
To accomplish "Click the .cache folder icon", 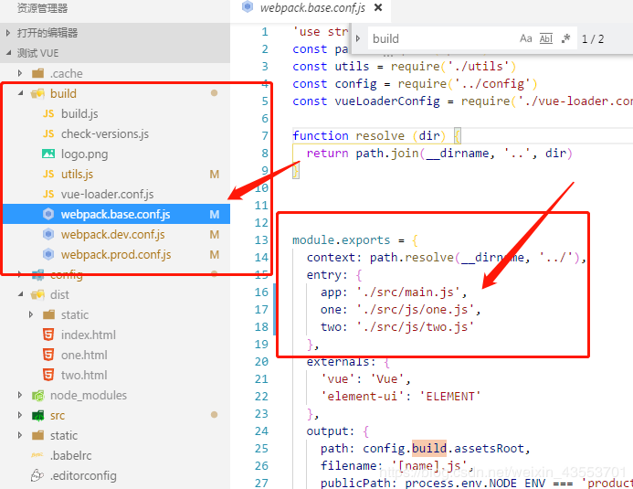I will point(38,73).
